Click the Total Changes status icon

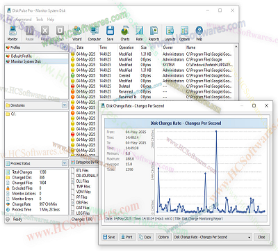click(x=8, y=172)
